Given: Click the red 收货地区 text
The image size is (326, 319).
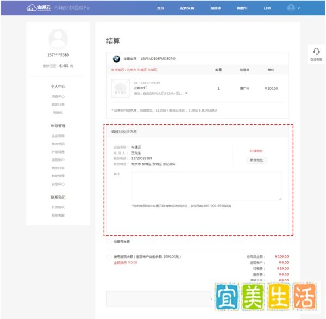Looking at the screenshot, I should [134, 70].
